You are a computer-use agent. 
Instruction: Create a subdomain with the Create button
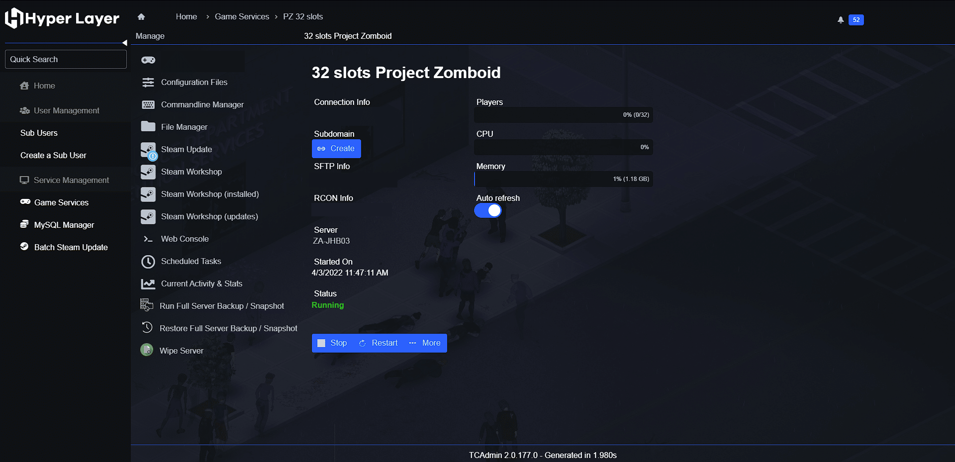(336, 149)
